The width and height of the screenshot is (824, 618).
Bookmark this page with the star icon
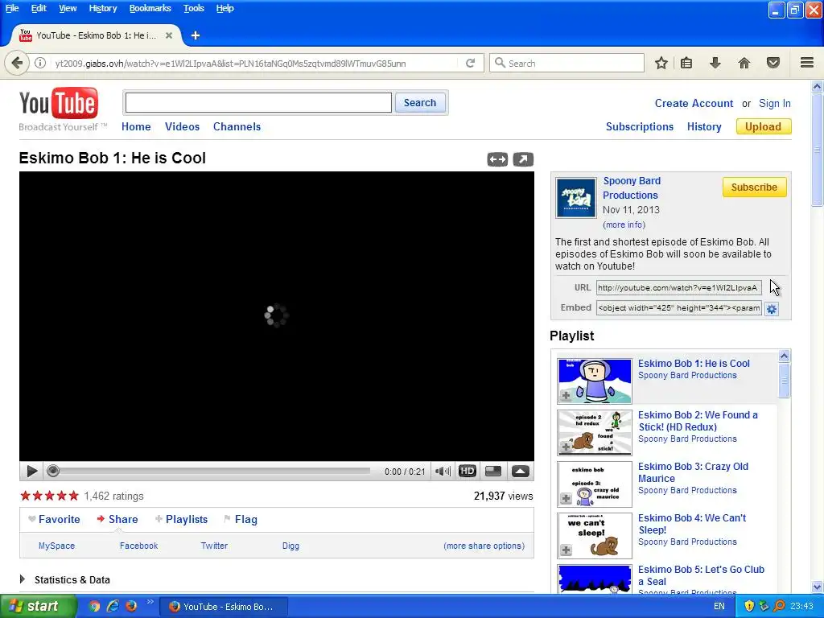[661, 63]
